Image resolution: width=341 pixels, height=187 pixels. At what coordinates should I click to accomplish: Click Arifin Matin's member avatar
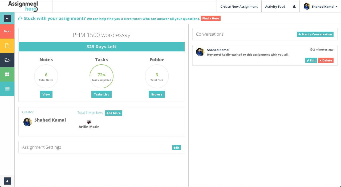pos(89,122)
